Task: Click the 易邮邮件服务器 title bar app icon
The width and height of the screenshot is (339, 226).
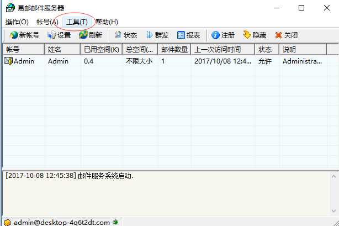Action: pyautogui.click(x=10, y=8)
